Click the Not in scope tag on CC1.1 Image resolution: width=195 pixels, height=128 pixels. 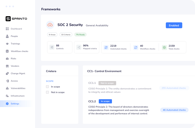pos(107,83)
